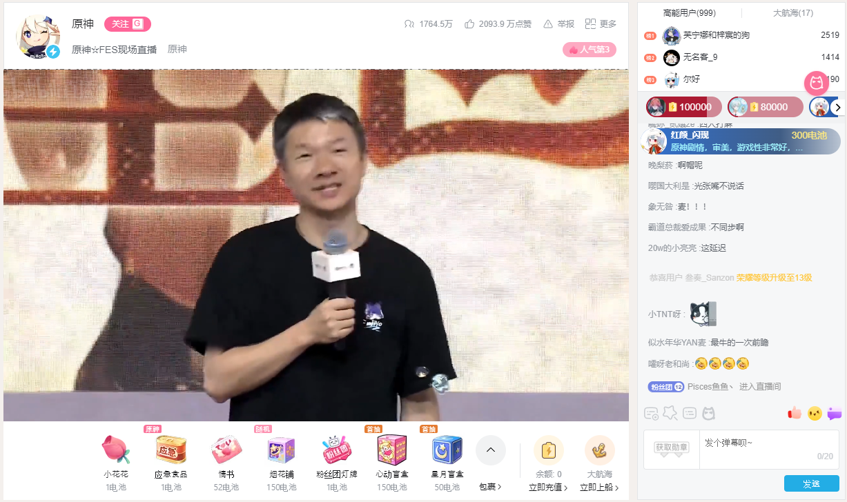Click the 发送 send button
847x502 pixels.
pyautogui.click(x=811, y=483)
